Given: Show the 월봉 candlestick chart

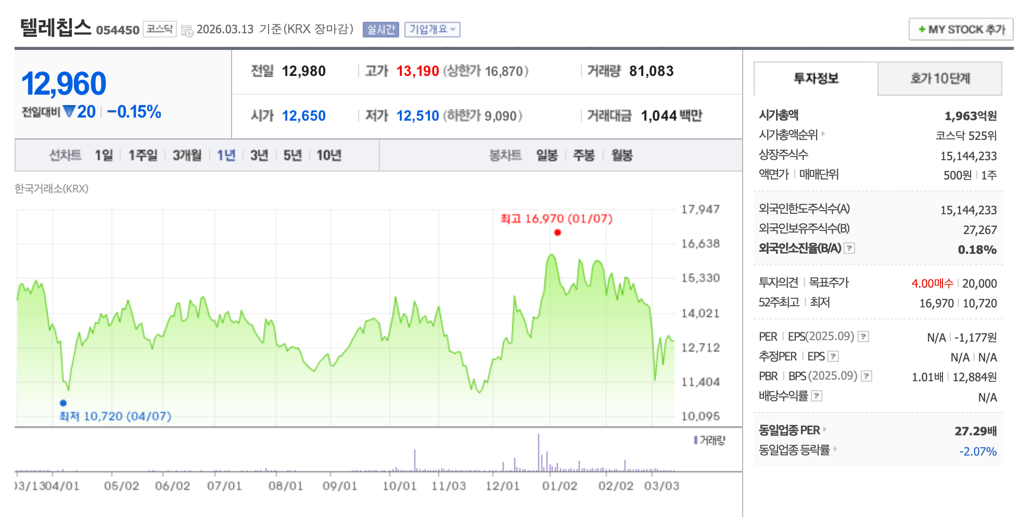Looking at the screenshot, I should [x=622, y=155].
